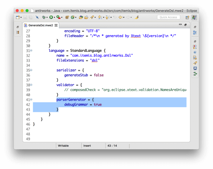Open the Javadoc view icon
Viewport: 213px width, 169px height.
(x=195, y=52)
